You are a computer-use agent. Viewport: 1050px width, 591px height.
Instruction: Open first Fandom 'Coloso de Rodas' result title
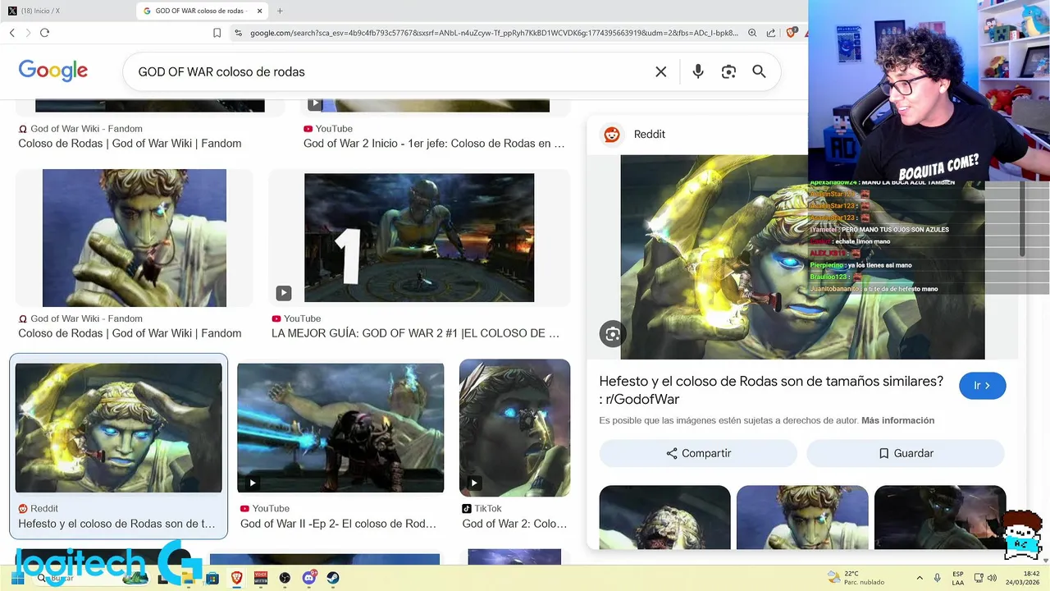tap(130, 144)
